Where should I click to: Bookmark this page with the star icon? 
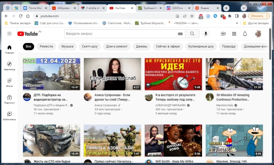pyautogui.click(x=192, y=16)
